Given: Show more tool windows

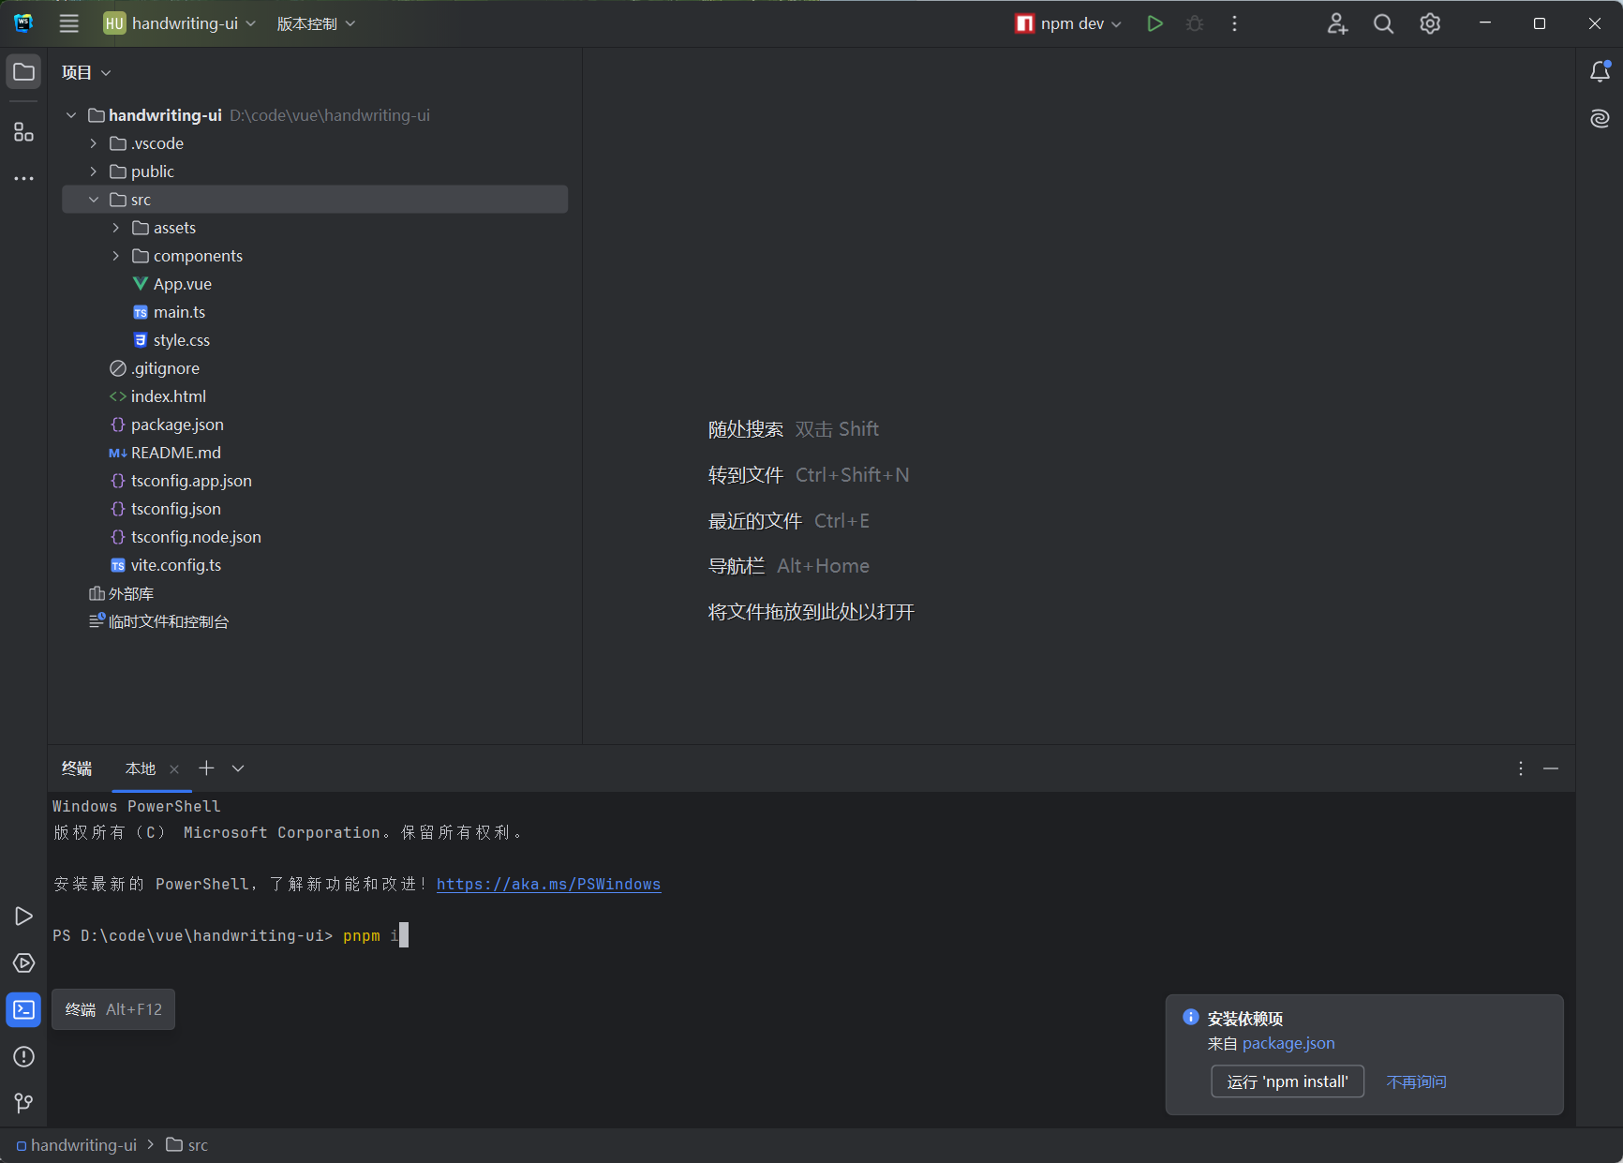Looking at the screenshot, I should (23, 178).
